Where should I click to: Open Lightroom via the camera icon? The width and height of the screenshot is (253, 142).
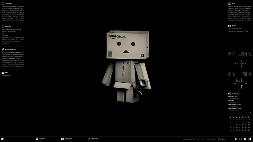(63, 139)
